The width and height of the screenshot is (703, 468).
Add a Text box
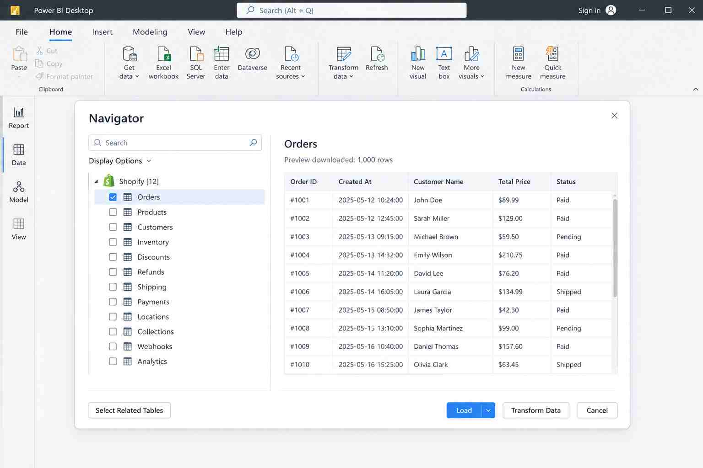pyautogui.click(x=444, y=63)
